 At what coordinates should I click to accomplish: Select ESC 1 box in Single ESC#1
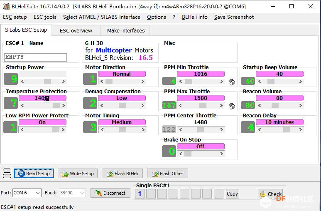140,194
